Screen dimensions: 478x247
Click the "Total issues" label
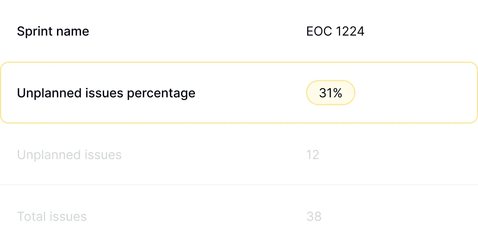52,217
